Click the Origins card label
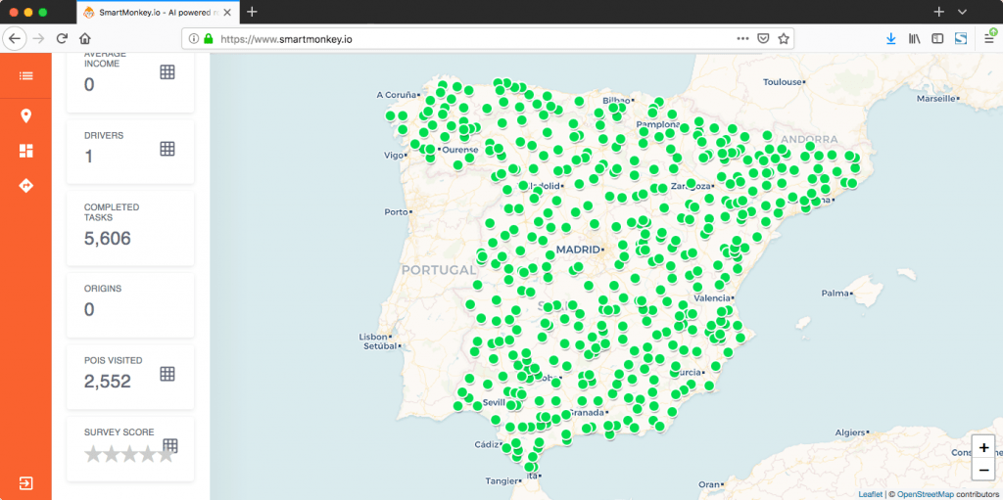The height and width of the screenshot is (500, 1003). tap(103, 289)
